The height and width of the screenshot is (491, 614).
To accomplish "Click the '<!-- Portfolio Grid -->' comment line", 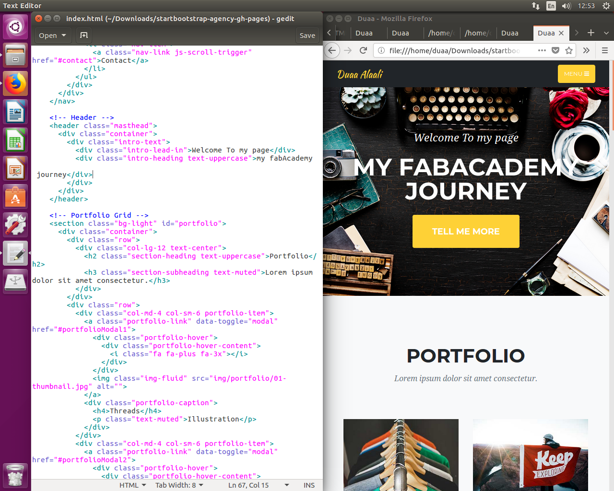I will click(99, 215).
